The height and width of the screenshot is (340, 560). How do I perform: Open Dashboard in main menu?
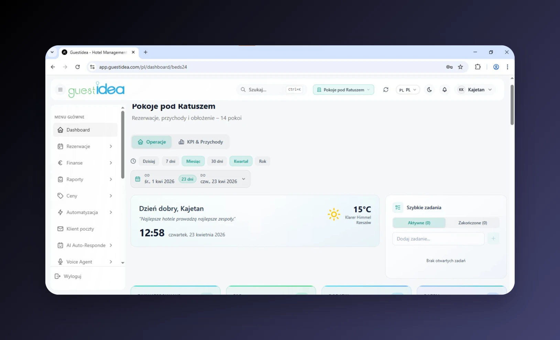85,130
